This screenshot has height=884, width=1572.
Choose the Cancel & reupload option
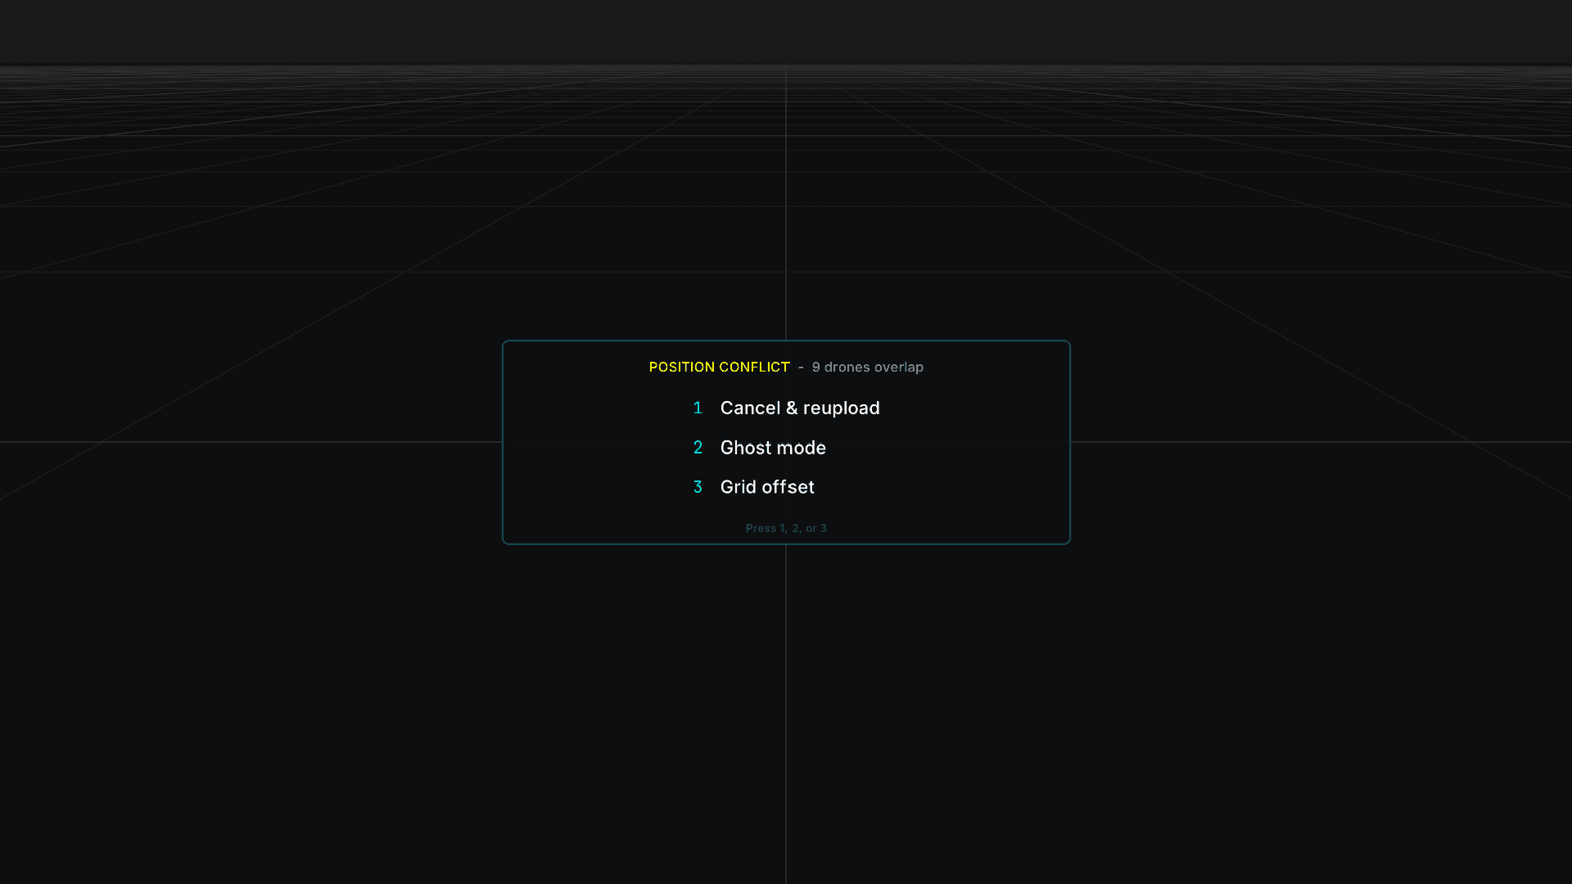786,408
